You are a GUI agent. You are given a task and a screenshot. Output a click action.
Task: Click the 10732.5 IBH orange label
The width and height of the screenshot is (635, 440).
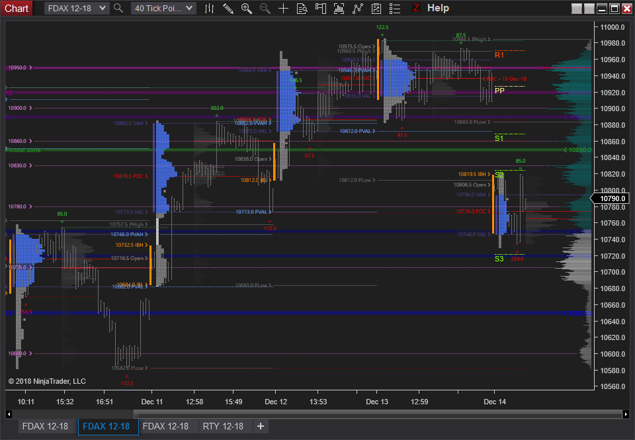[131, 245]
